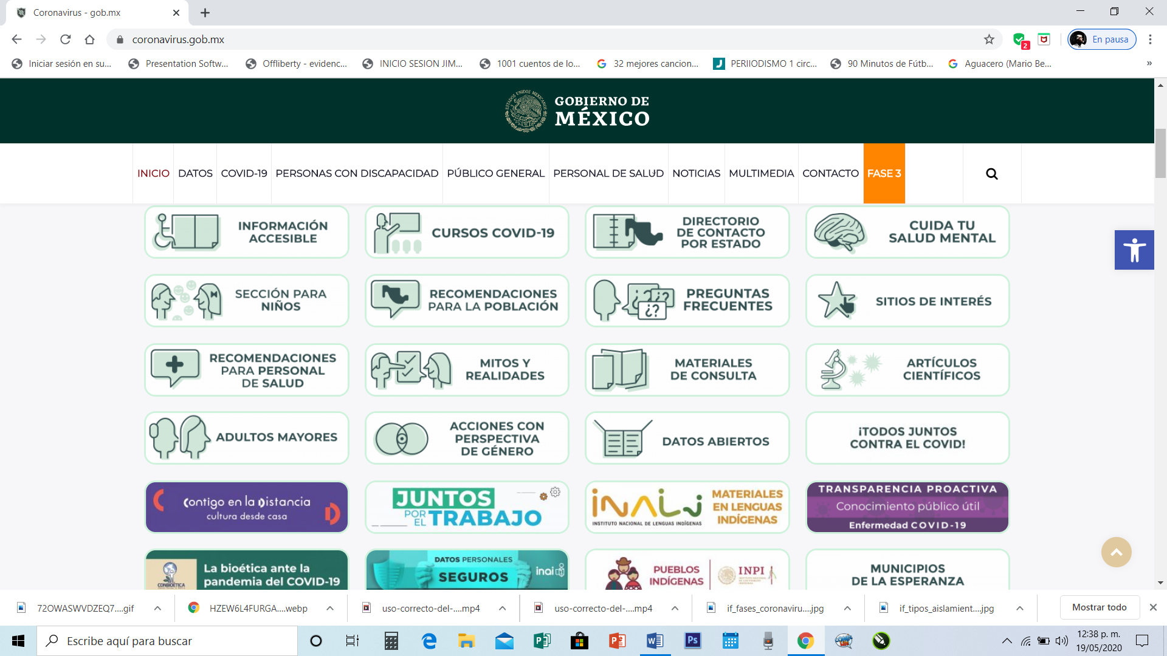Open the Contigo en la distancia banner
This screenshot has width=1167, height=656.
pos(247,508)
